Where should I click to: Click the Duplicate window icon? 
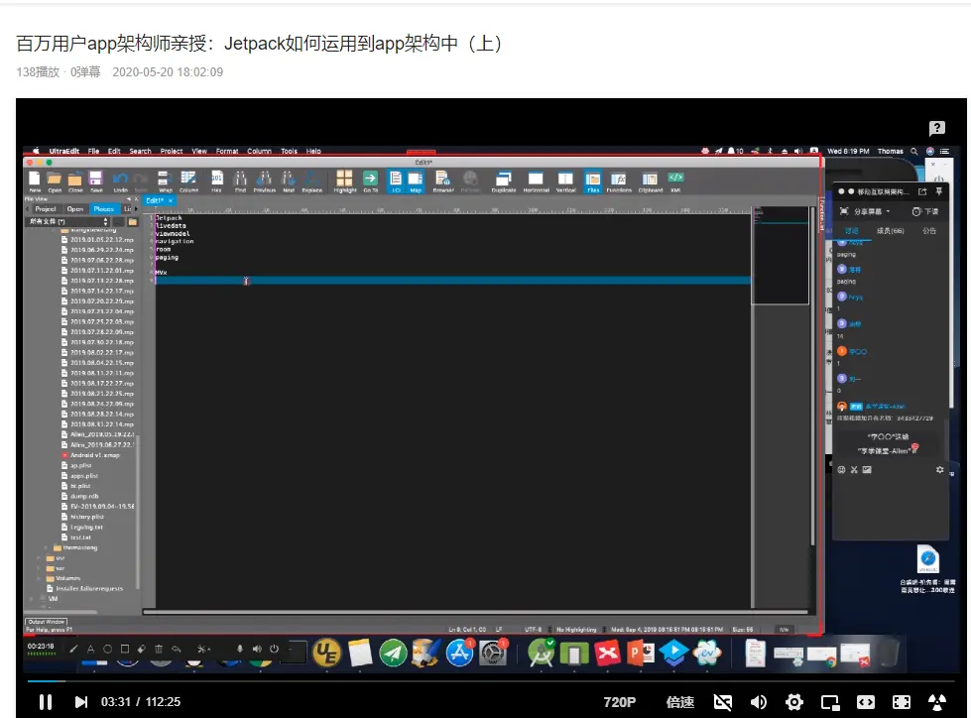tap(504, 181)
